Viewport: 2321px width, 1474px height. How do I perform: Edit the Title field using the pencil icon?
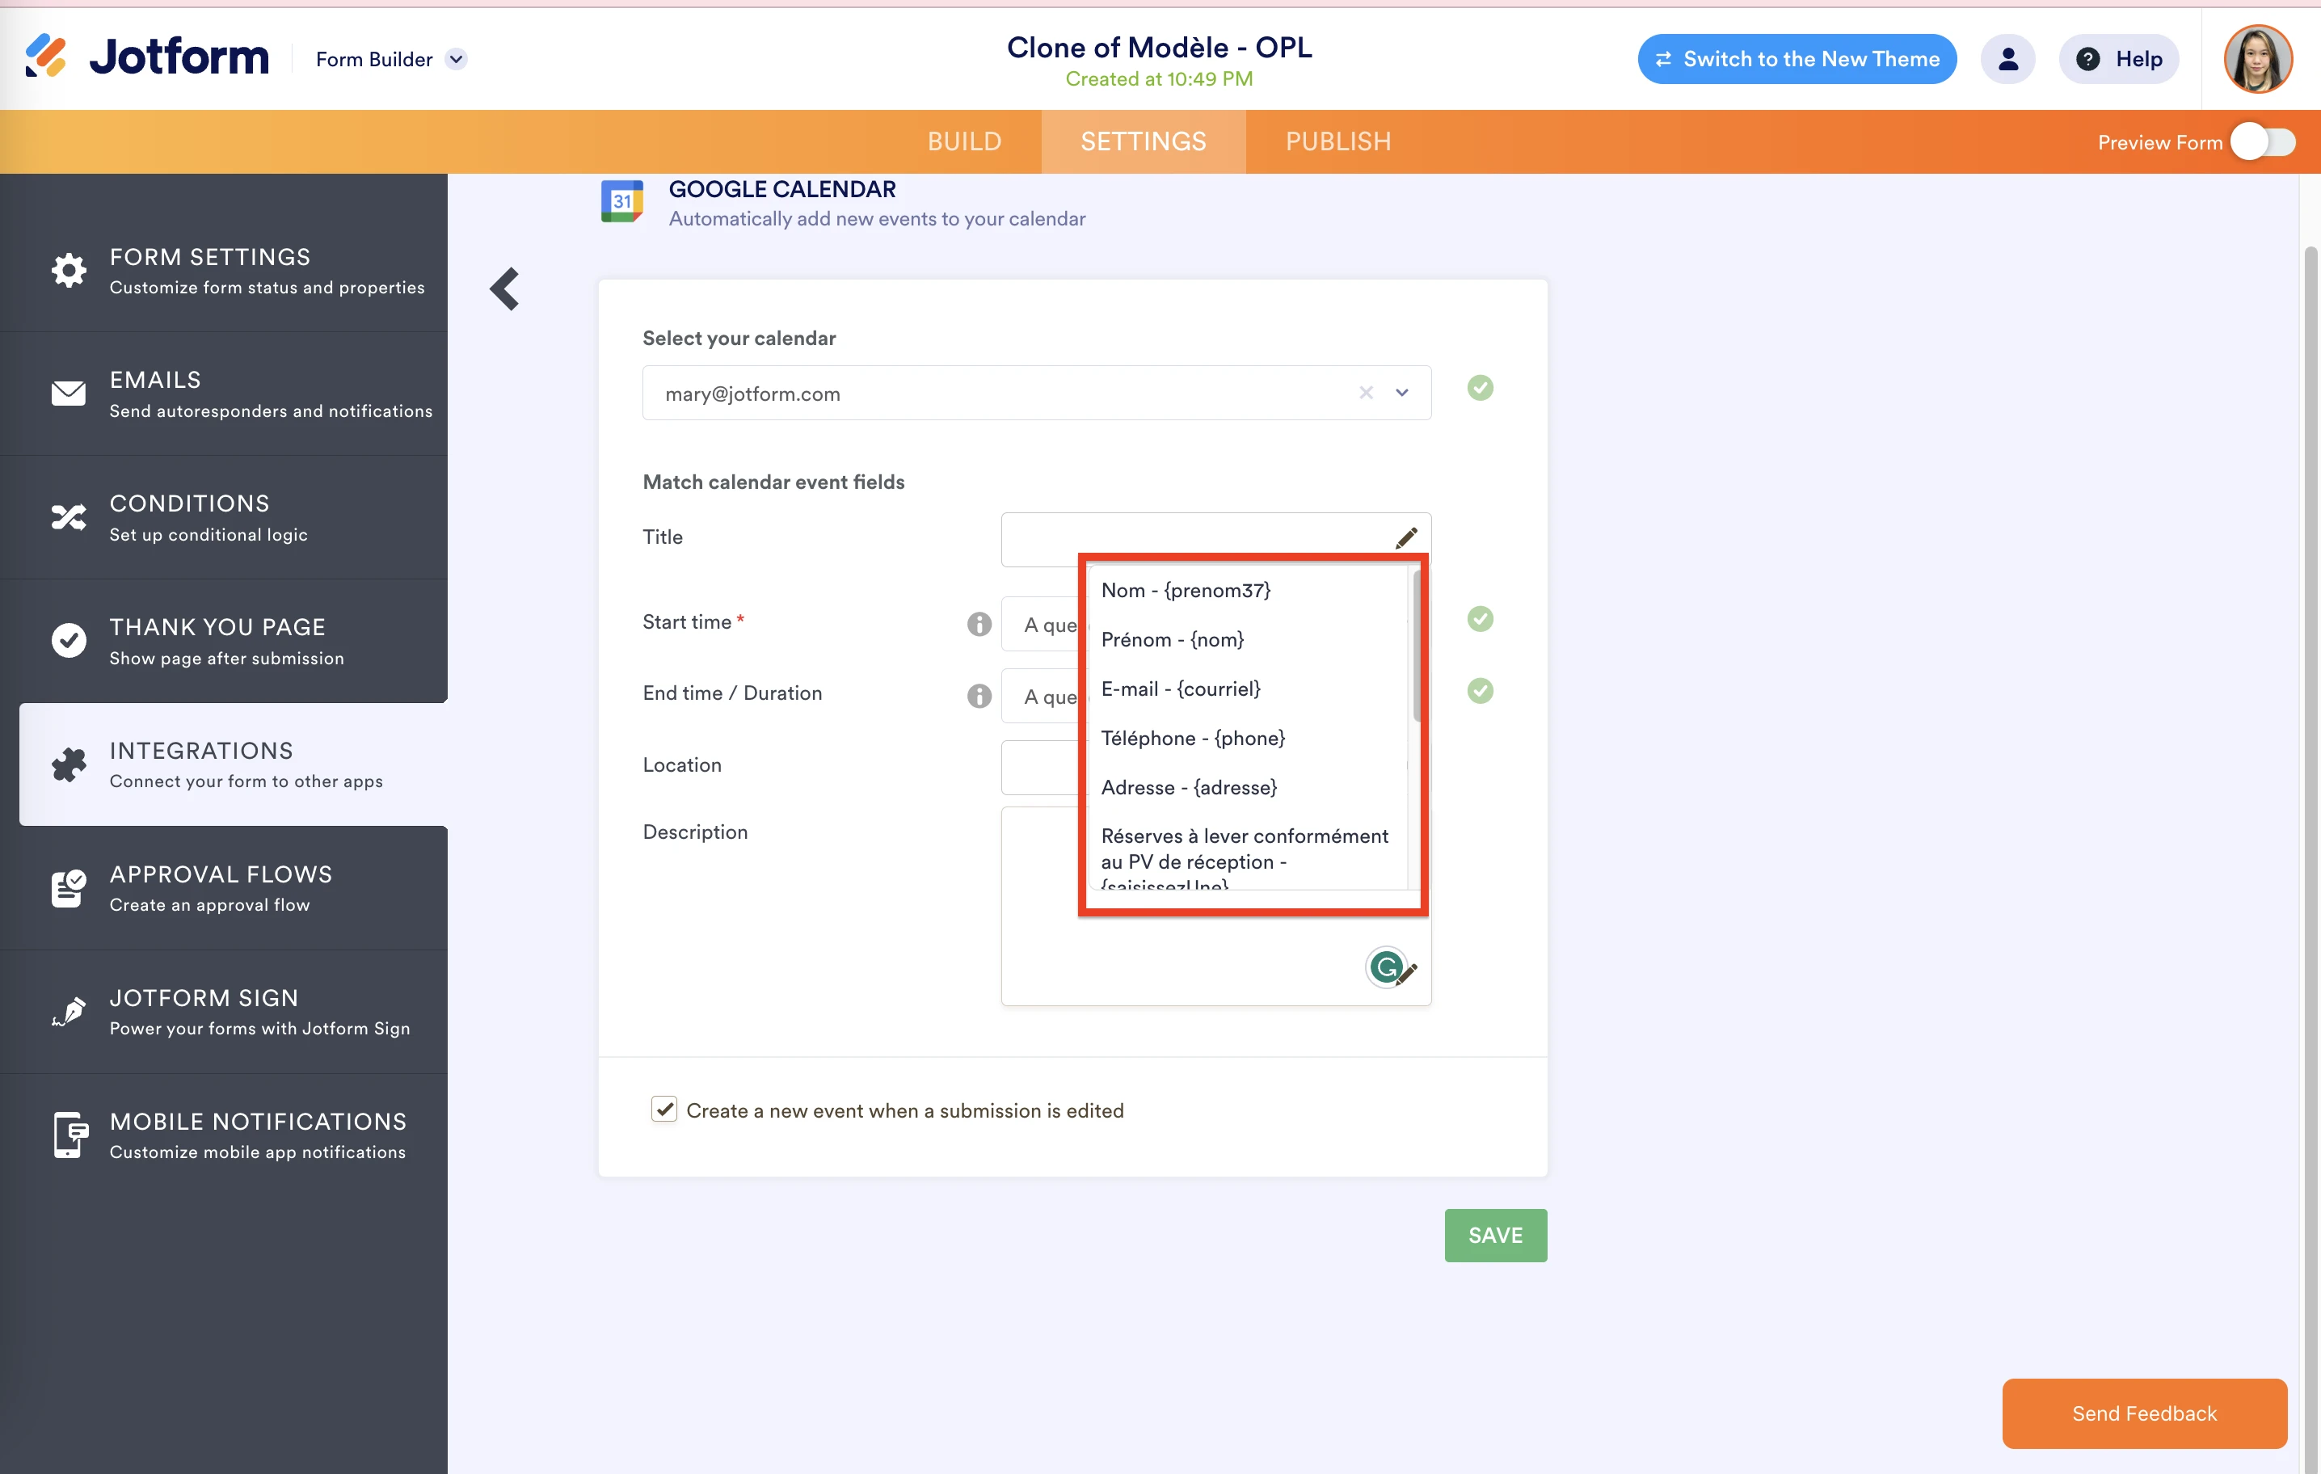pyautogui.click(x=1406, y=537)
